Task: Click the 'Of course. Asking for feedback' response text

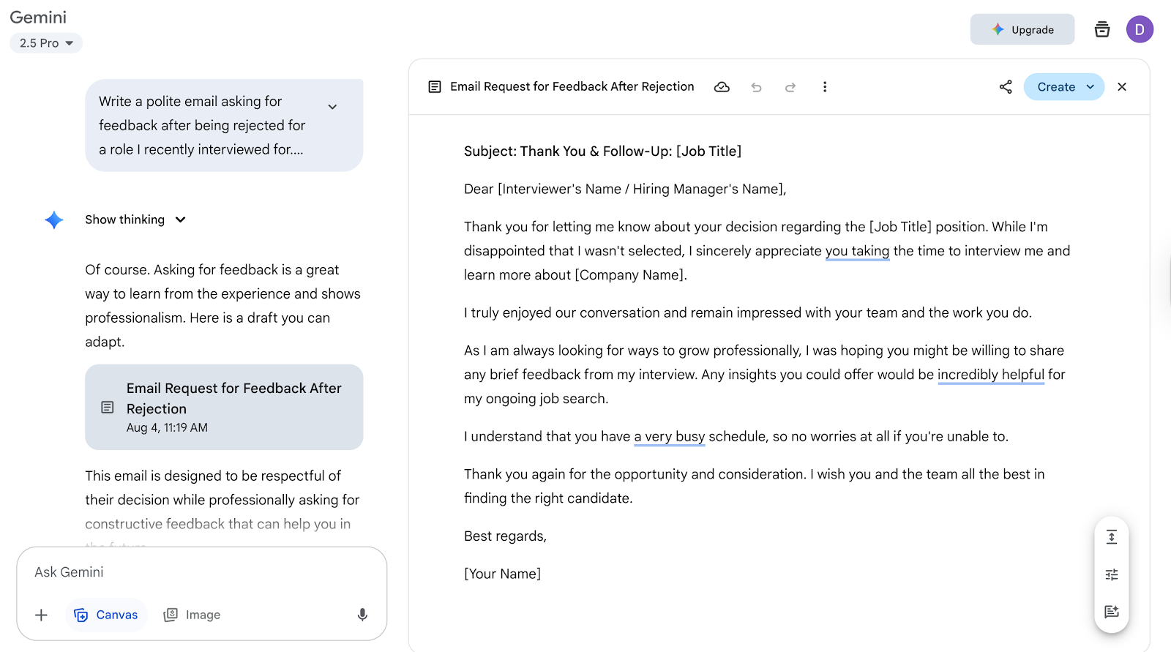Action: tap(223, 306)
